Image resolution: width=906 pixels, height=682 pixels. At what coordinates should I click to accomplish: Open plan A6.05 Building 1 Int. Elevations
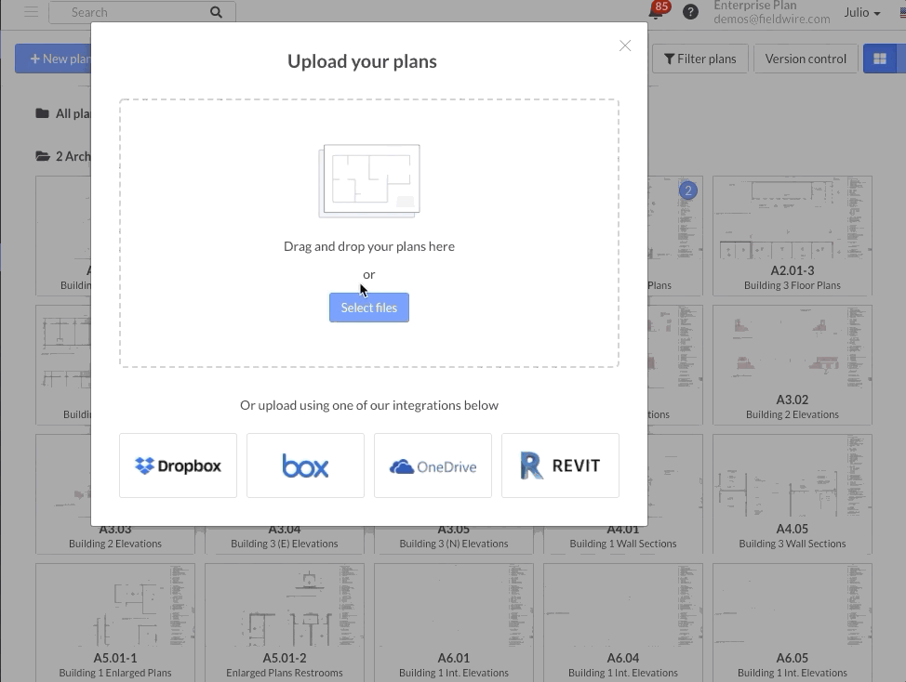click(x=793, y=623)
